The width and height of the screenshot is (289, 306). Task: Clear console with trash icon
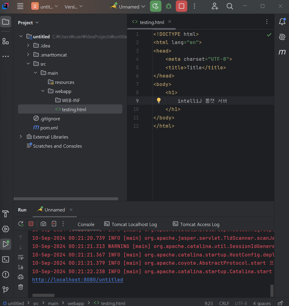click(x=20, y=287)
